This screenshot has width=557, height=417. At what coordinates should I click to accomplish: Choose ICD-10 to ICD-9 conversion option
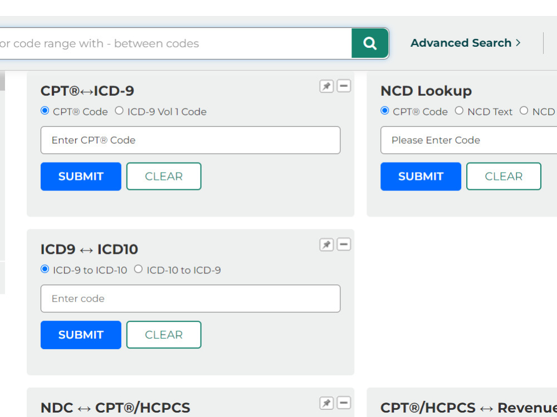(139, 269)
